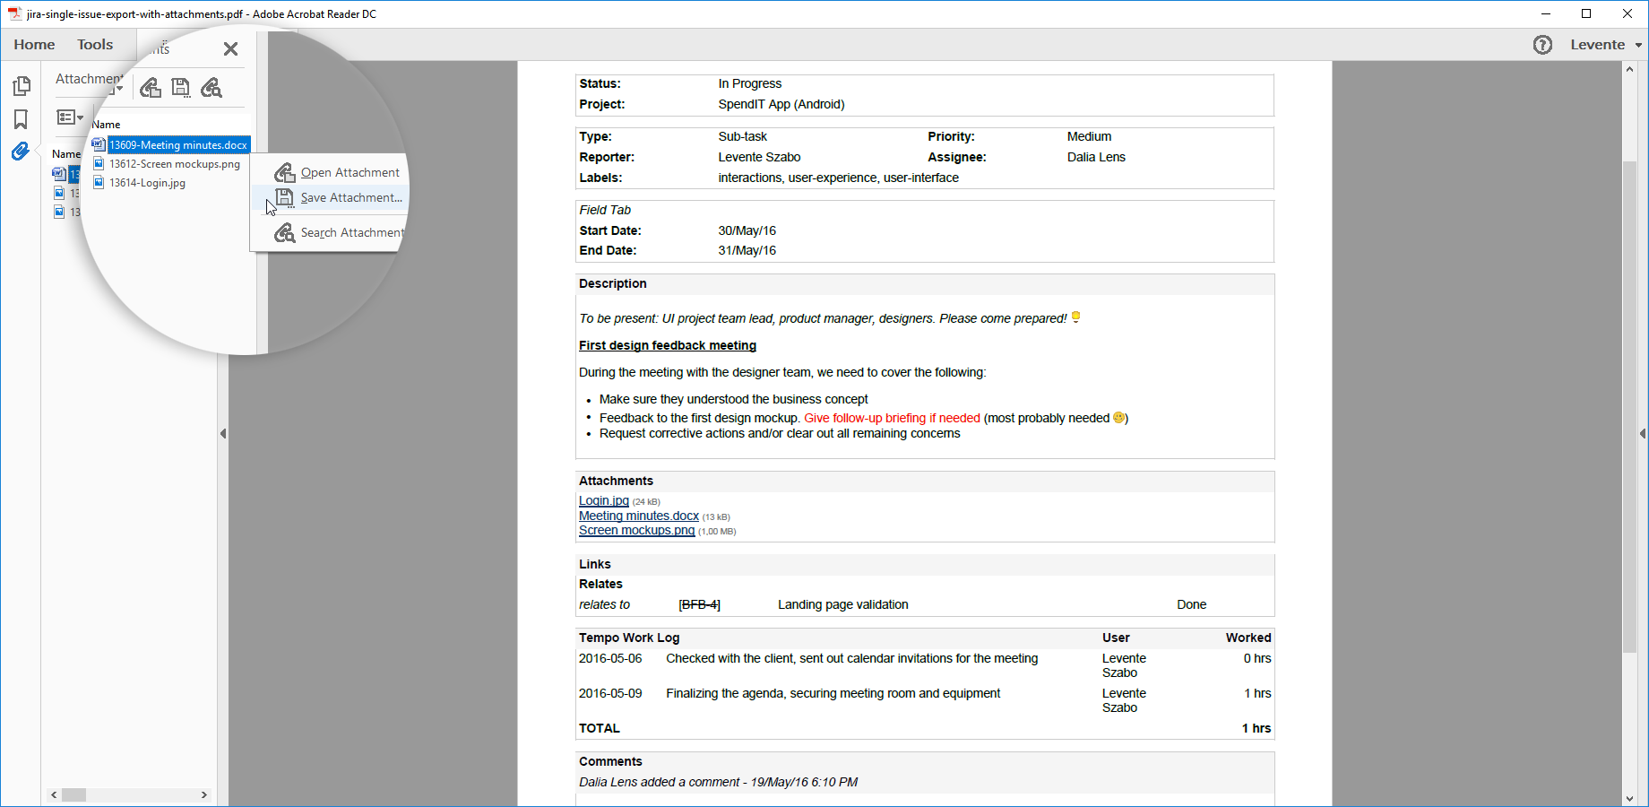This screenshot has height=807, width=1649.
Task: Open the bookmarks panel icon
Action: (x=21, y=119)
